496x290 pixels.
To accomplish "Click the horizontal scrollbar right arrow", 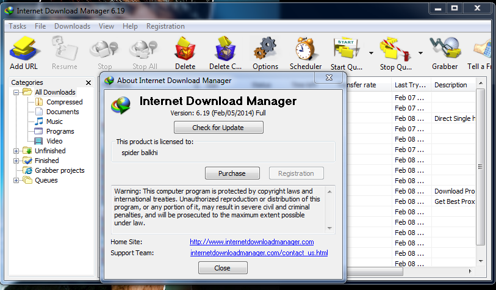I will pyautogui.click(x=470, y=271).
